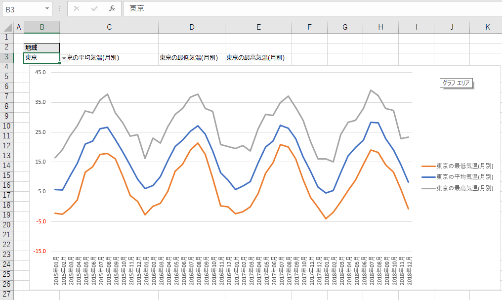Click the formula bar text 東京

tap(137, 8)
